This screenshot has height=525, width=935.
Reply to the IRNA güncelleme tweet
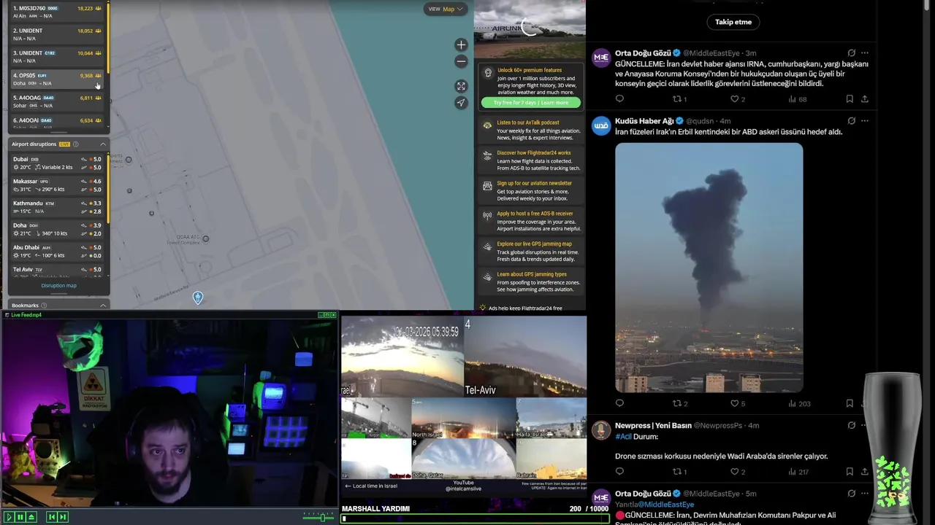tap(619, 99)
